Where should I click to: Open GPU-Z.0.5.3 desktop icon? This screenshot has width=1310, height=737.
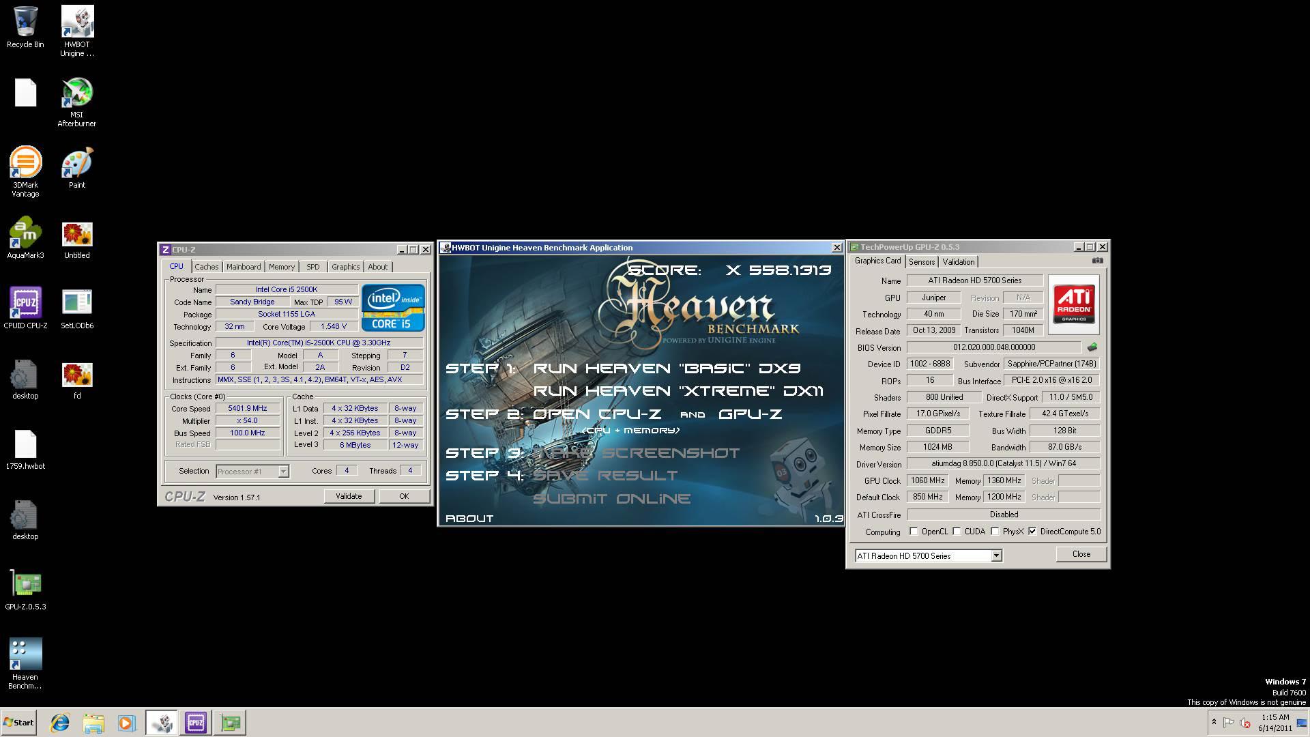tap(25, 590)
